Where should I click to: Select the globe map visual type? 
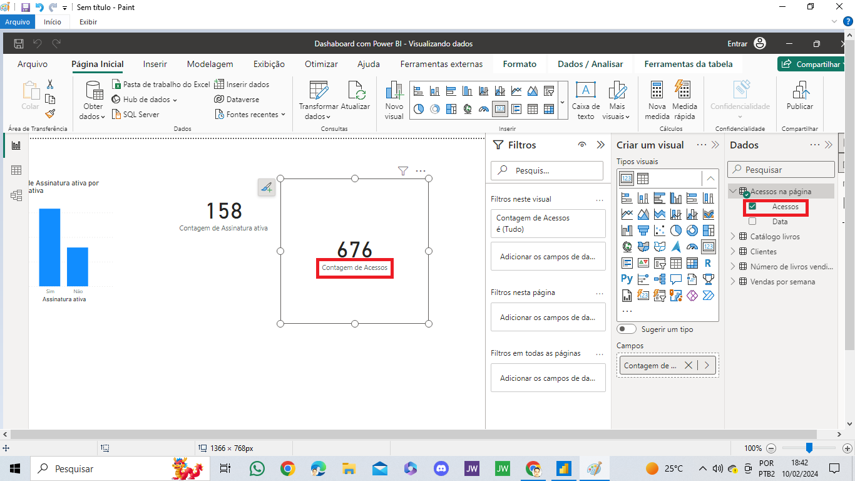click(x=627, y=247)
